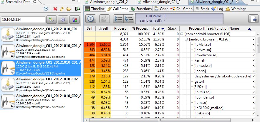Click the 41.69% Total cell

pyautogui.click(x=158, y=34)
